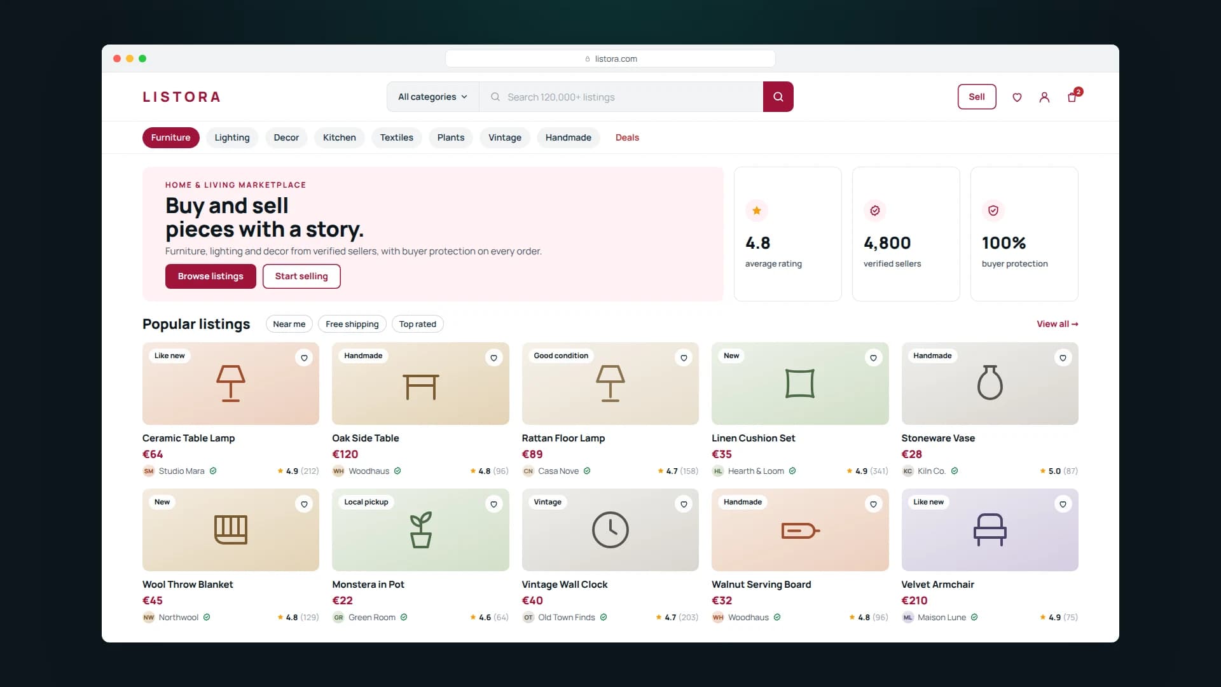Click the listora.com address bar
The width and height of the screenshot is (1221, 687).
pyautogui.click(x=610, y=59)
